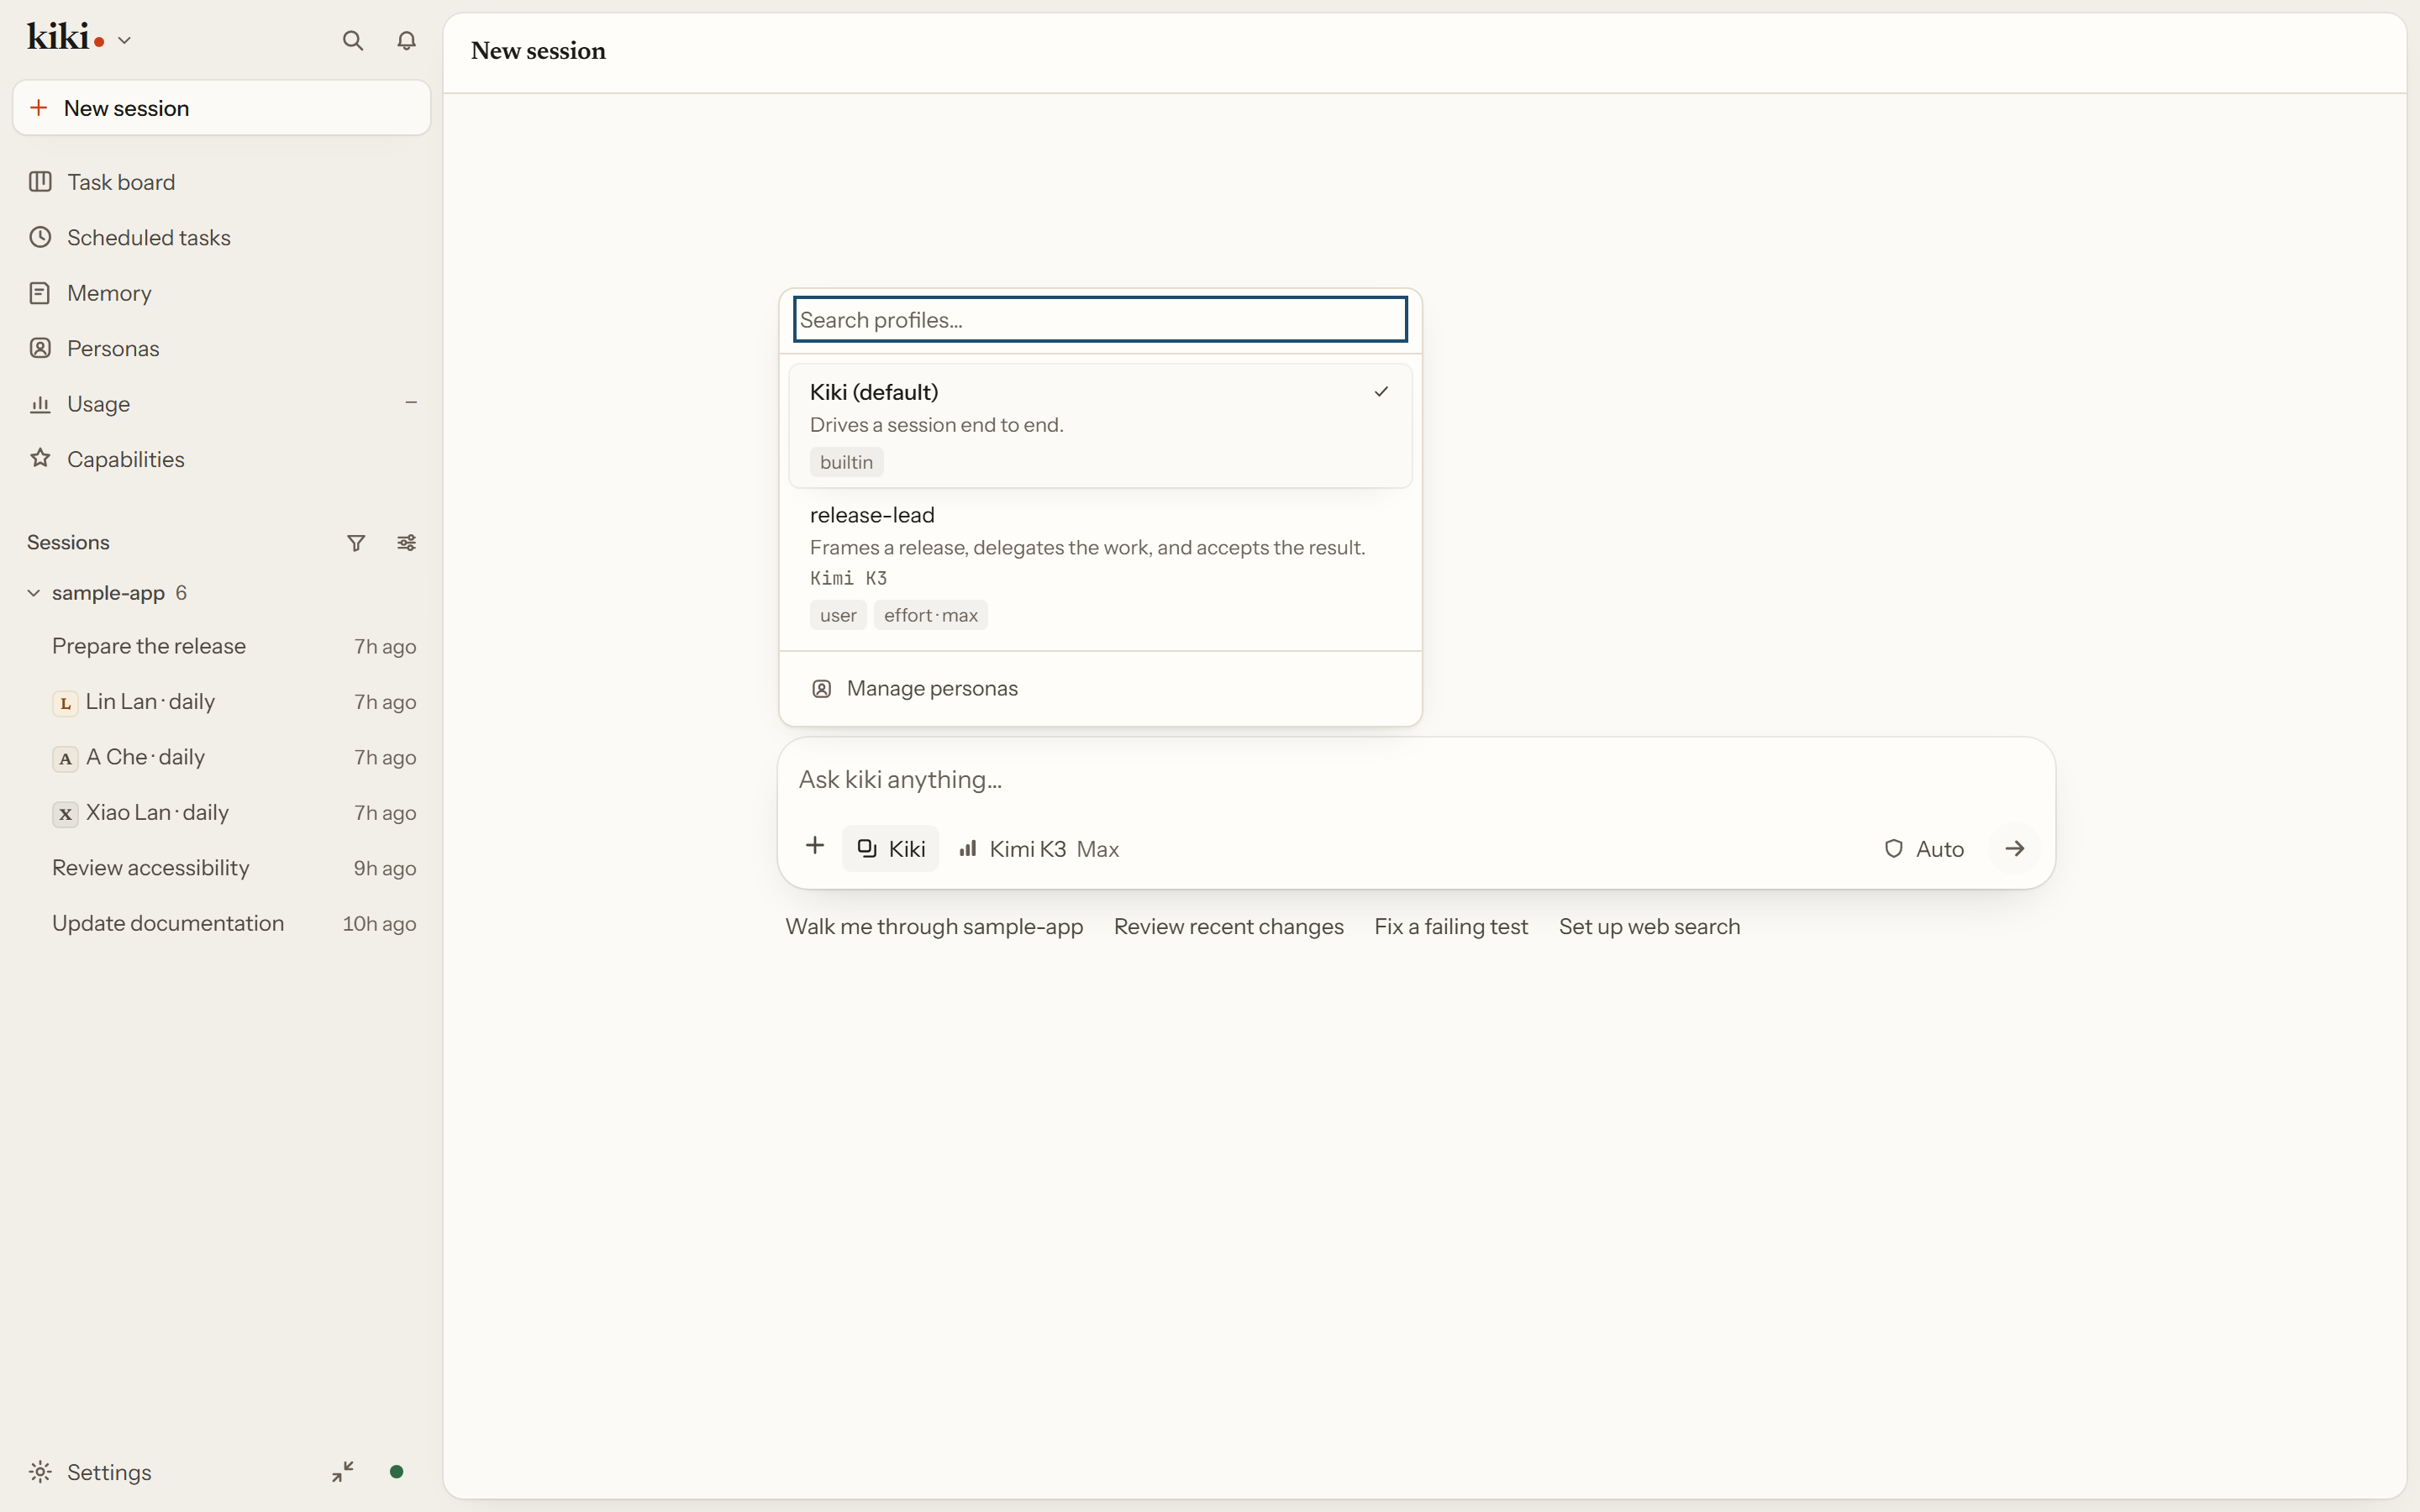This screenshot has height=1512, width=2420.
Task: Open the Memory page
Action: tap(222, 293)
